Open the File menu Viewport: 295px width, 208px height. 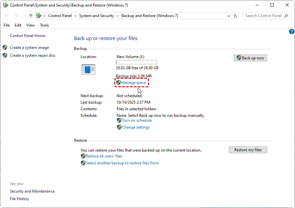click(7, 25)
